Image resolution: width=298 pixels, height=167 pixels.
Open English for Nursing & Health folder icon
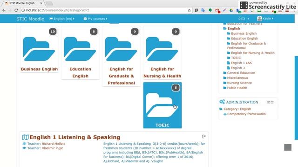162,49
